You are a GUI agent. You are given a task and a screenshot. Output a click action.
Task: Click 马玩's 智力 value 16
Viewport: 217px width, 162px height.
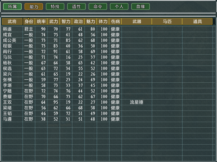coord(68,57)
